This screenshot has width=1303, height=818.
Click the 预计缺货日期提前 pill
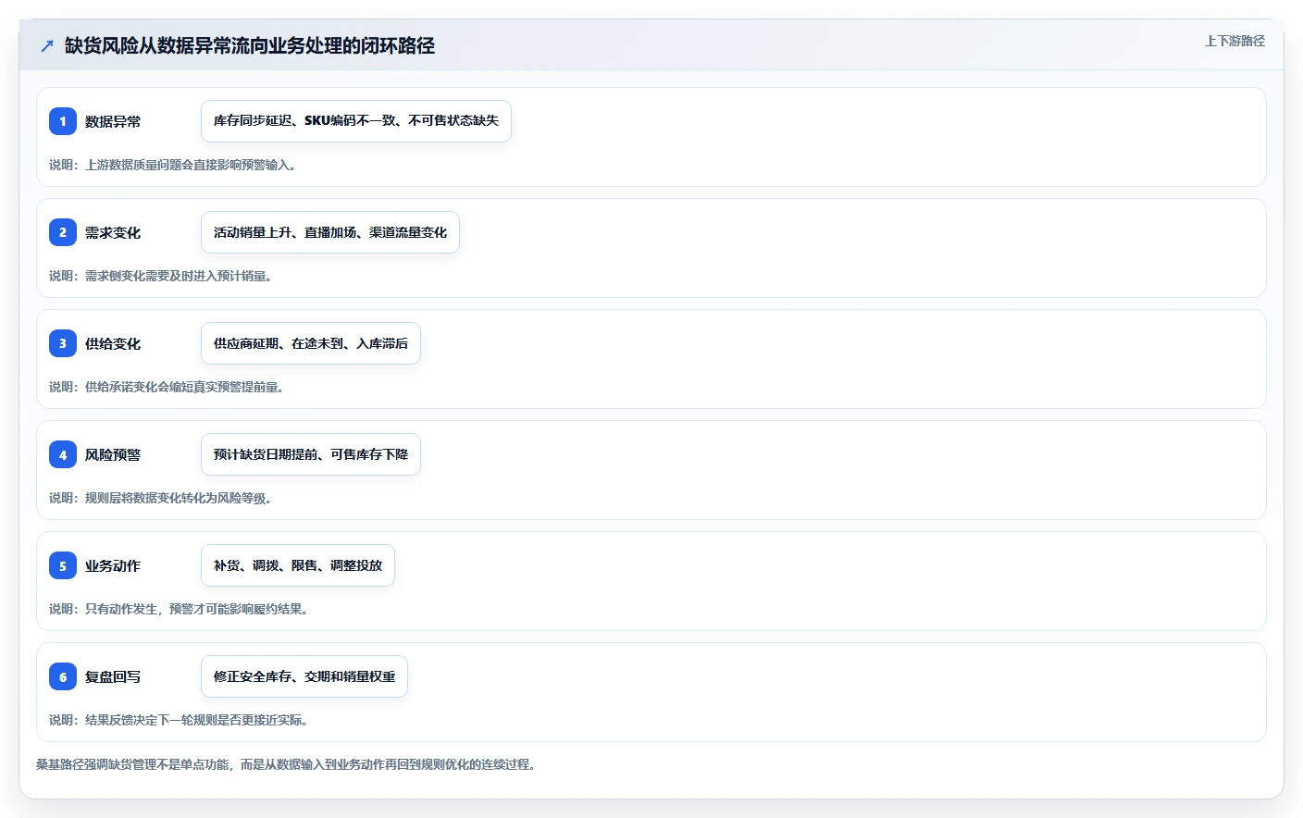(x=311, y=454)
